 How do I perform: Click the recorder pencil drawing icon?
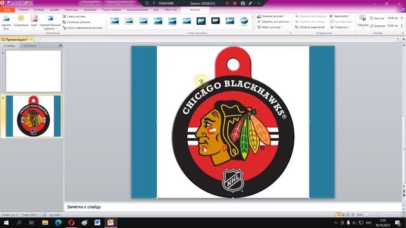(251, 3)
